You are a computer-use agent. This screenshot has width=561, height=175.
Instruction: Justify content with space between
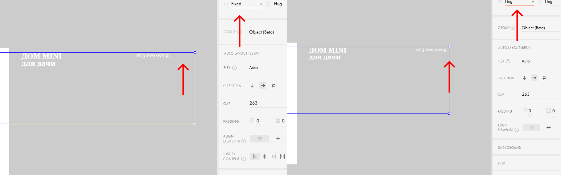tap(283, 157)
